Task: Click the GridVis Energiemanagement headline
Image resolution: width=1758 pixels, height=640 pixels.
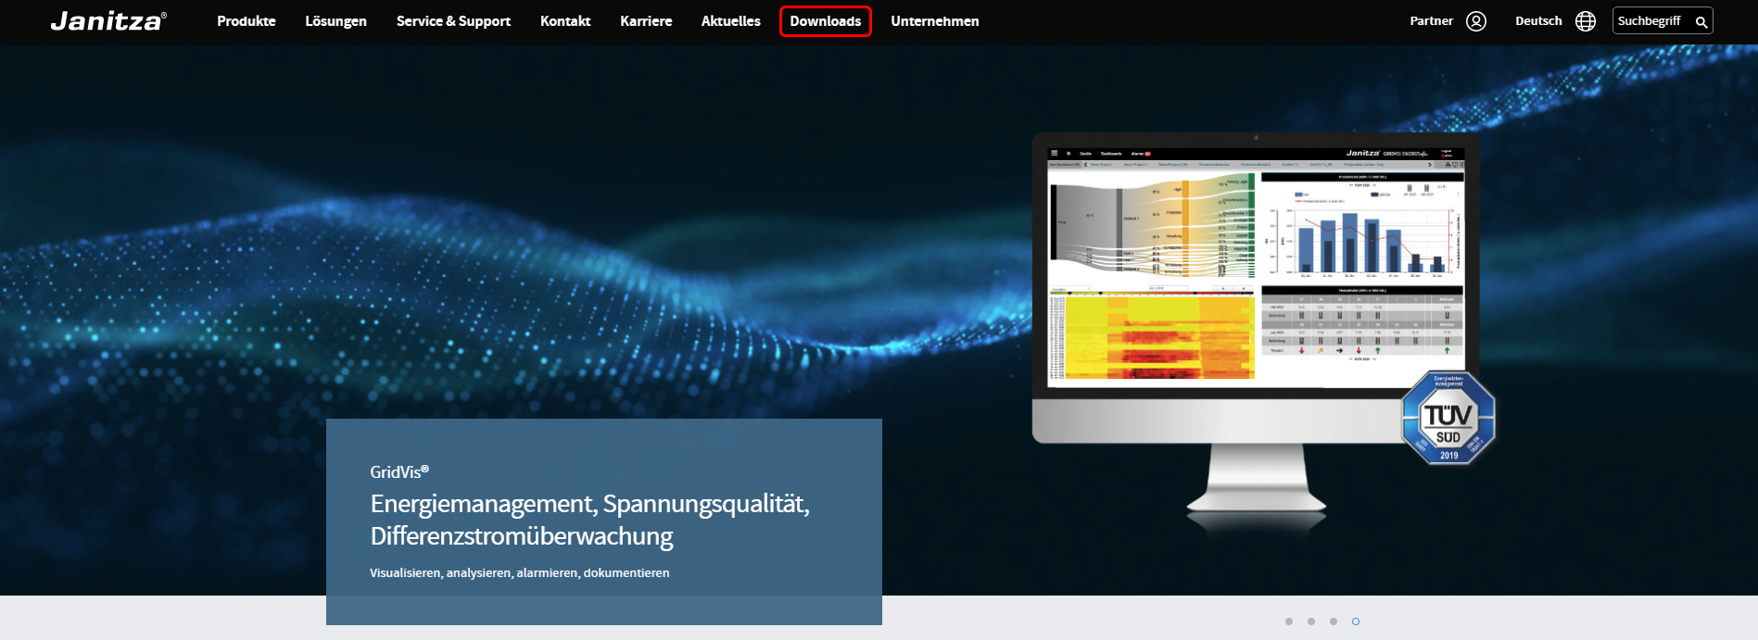Action: [x=589, y=520]
